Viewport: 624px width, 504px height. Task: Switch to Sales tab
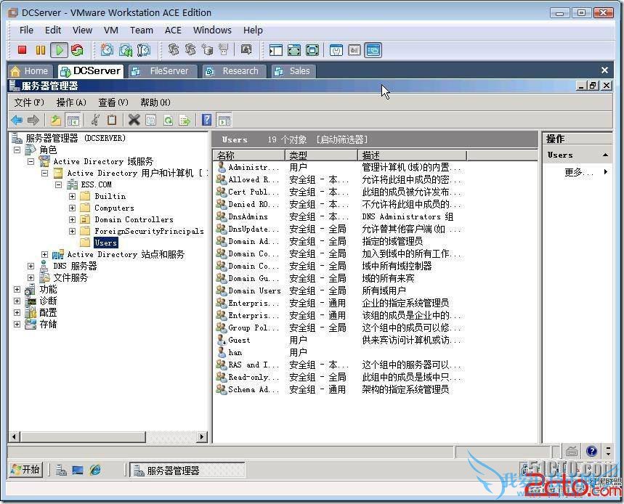click(293, 71)
